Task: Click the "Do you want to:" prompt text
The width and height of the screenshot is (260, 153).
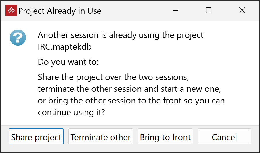Action: pos(68,62)
